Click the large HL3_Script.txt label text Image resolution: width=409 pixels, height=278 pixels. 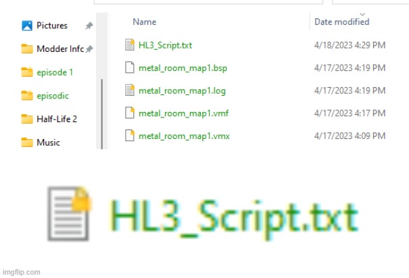coord(234,218)
